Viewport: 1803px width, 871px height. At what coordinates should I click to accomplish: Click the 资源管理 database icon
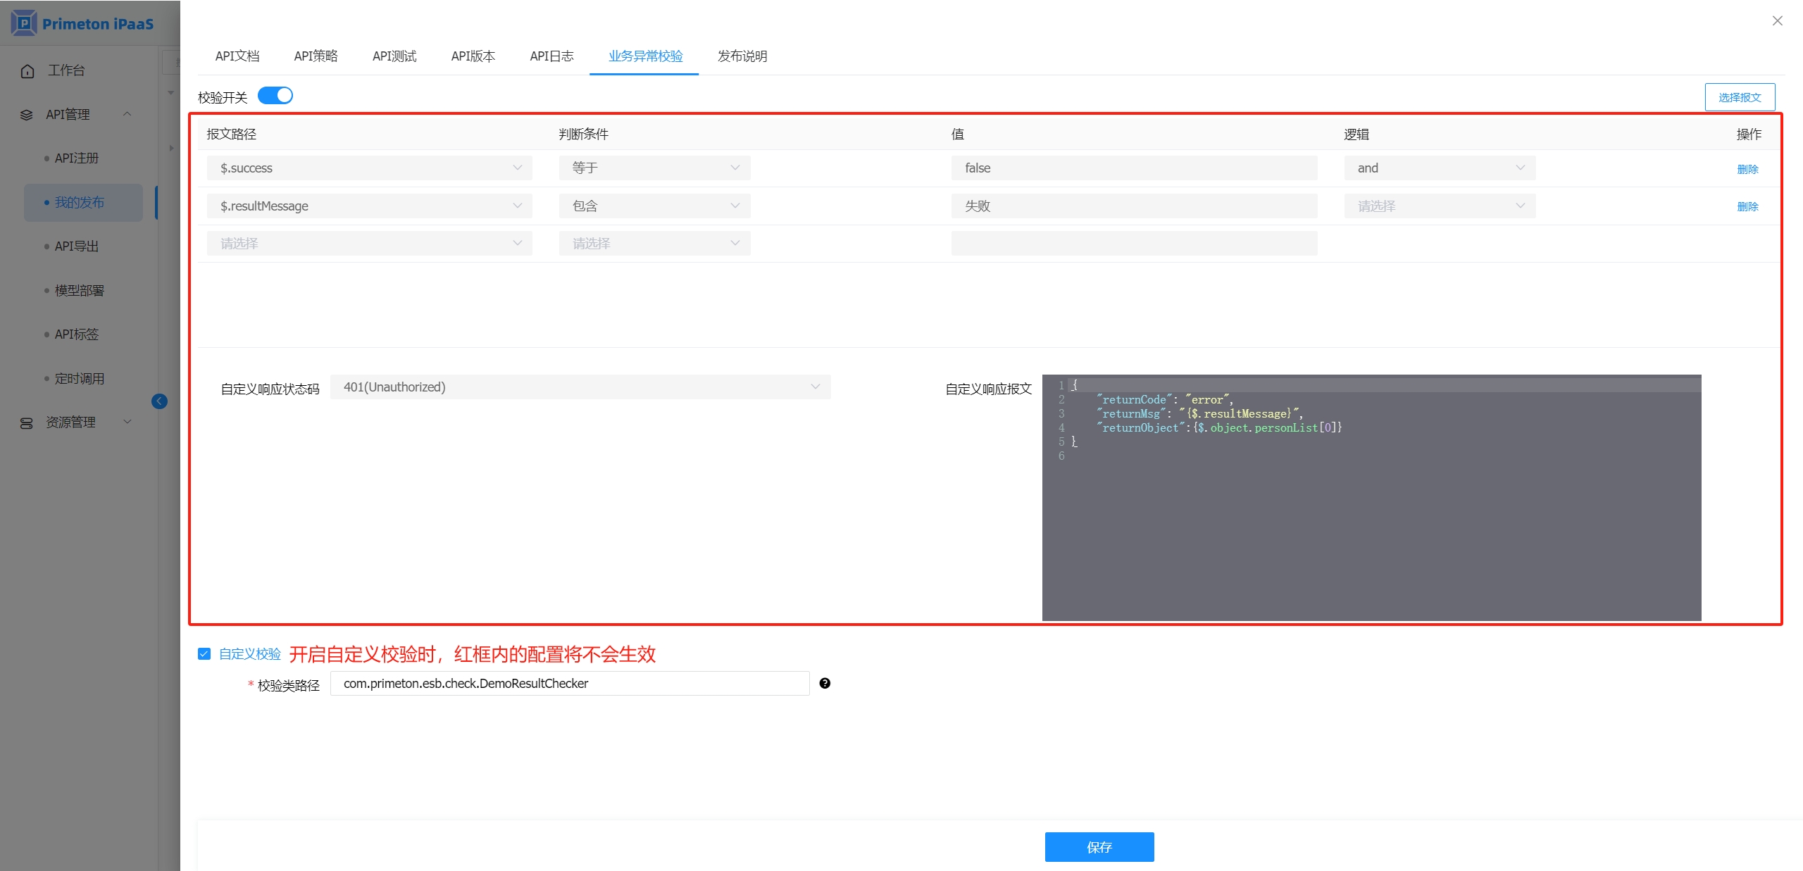[x=27, y=423]
